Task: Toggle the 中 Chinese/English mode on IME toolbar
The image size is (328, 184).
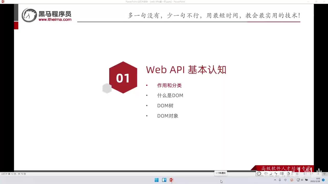Action: [265, 174]
